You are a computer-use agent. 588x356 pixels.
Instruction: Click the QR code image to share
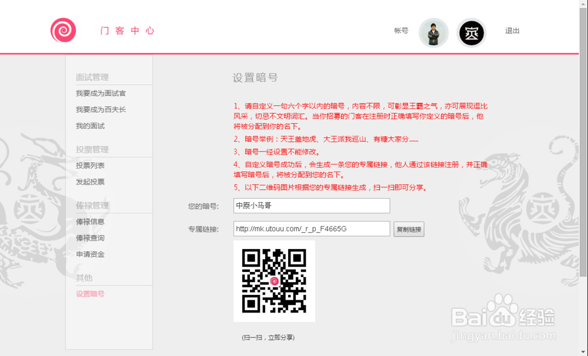pos(274,281)
